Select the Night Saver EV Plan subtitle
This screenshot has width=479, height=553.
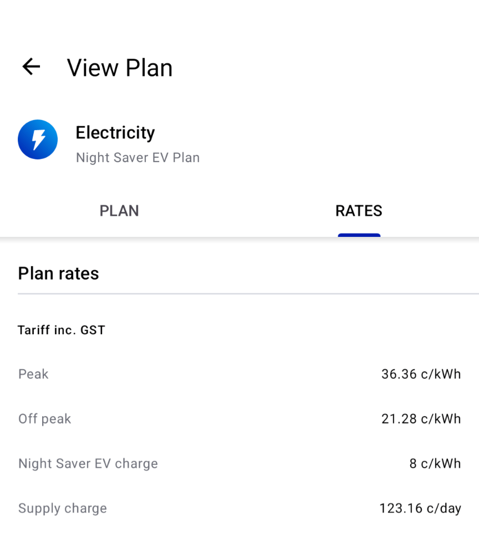(137, 158)
